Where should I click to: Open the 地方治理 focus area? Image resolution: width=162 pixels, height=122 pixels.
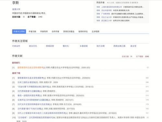[100, 46]
